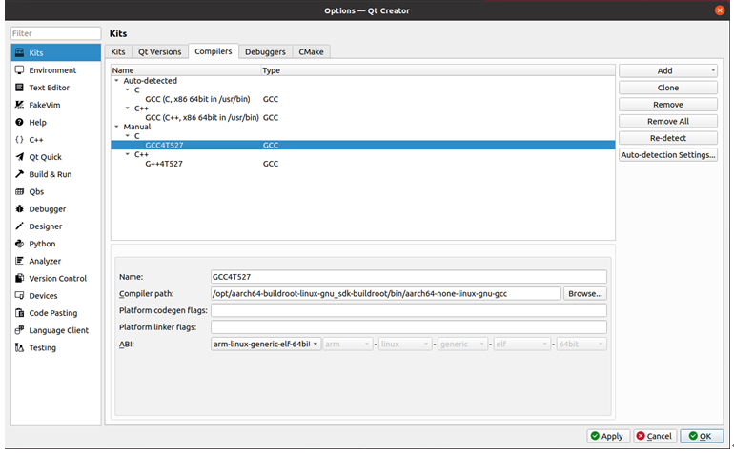Collapse the C++ node under Auto-detected
734x453 pixels.
(x=128, y=108)
